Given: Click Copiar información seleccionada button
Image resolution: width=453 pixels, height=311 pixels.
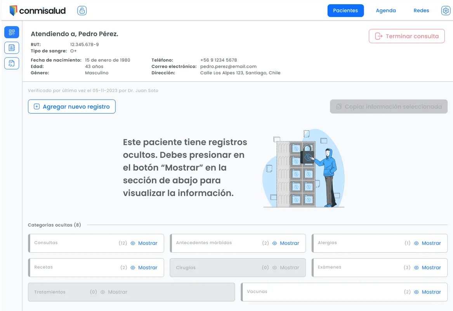Looking at the screenshot, I should click(x=389, y=107).
